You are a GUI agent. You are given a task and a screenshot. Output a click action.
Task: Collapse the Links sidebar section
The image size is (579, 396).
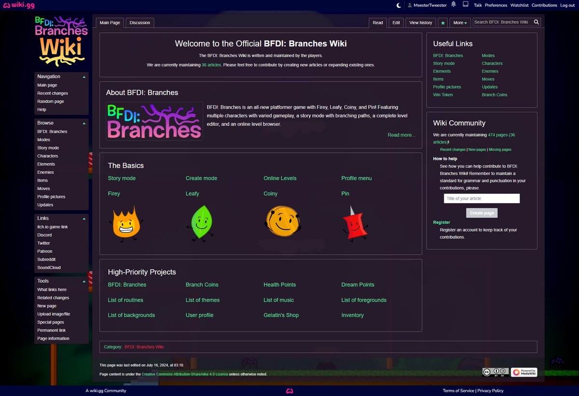[84, 218]
